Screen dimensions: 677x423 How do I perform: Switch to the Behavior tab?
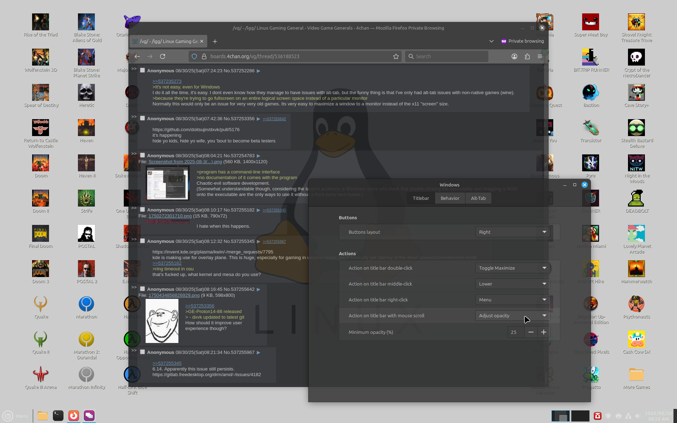450,198
